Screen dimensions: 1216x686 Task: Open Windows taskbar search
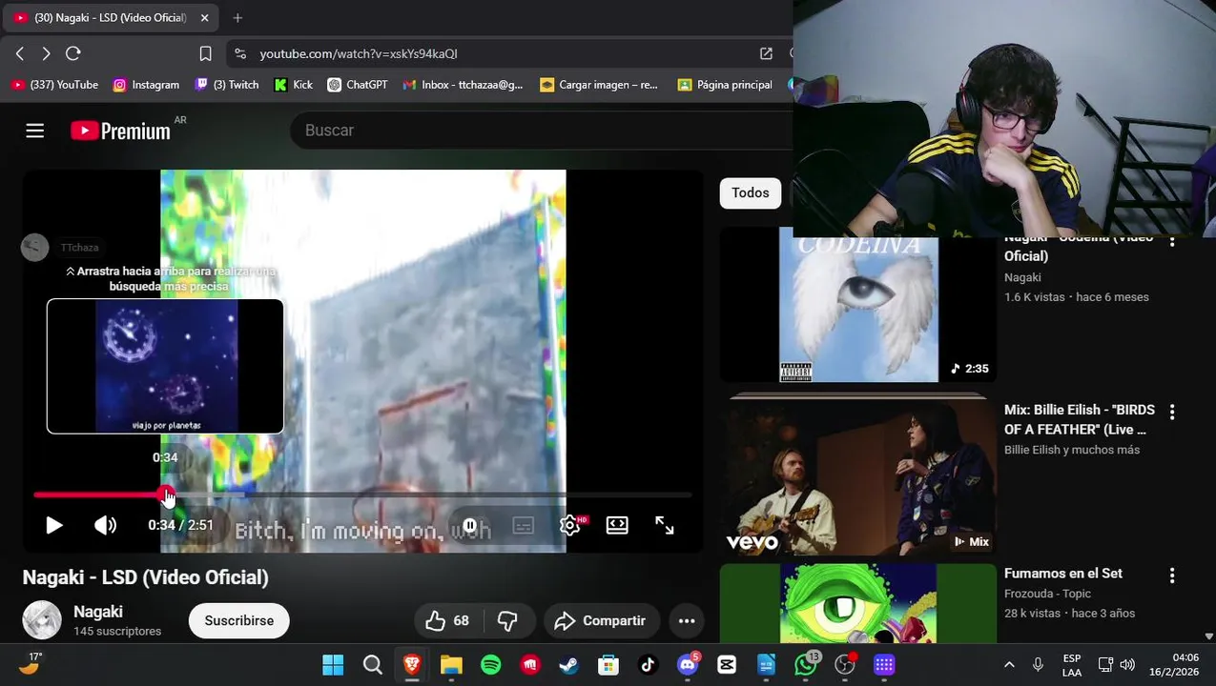pos(373,665)
